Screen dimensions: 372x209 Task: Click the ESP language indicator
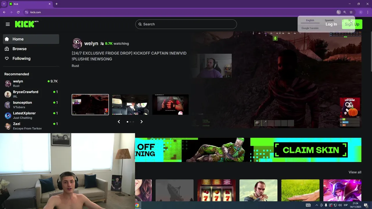(x=346, y=205)
